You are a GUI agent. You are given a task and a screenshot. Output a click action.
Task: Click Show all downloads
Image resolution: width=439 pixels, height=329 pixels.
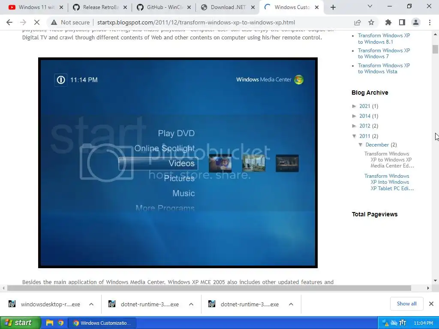406,304
